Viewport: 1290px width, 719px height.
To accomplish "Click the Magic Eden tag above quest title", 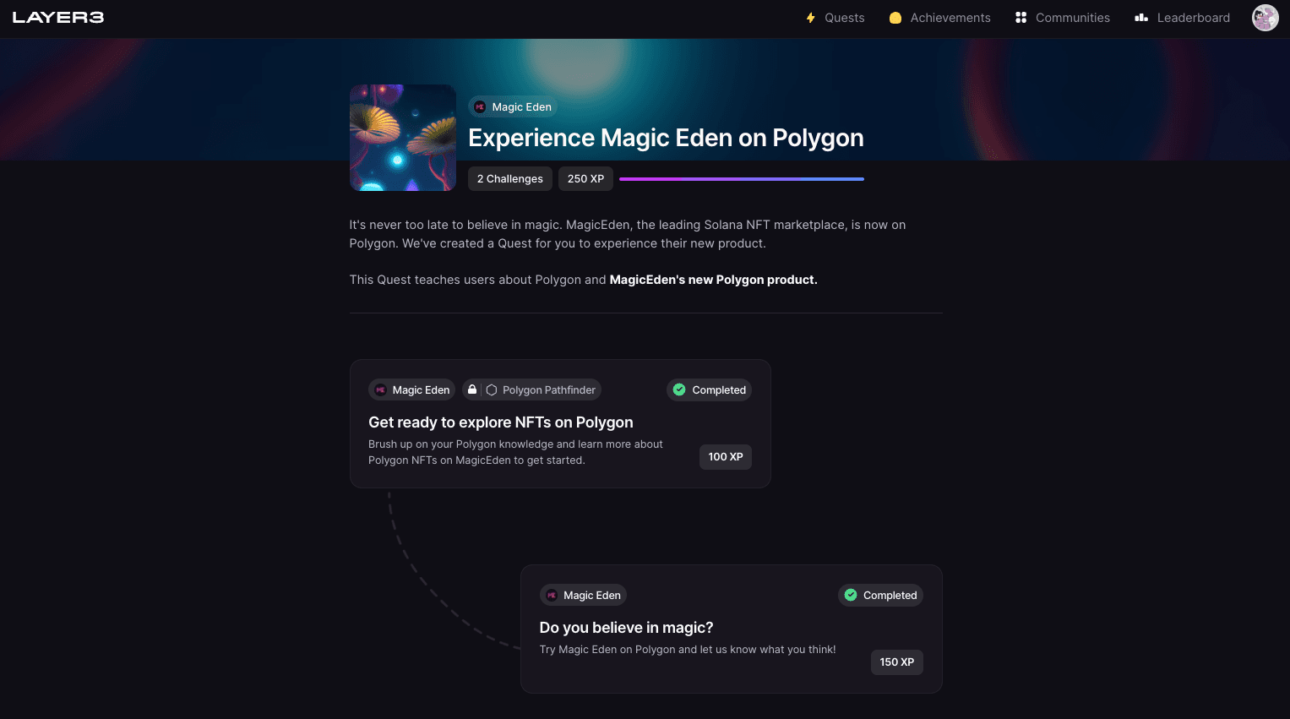I will (513, 107).
